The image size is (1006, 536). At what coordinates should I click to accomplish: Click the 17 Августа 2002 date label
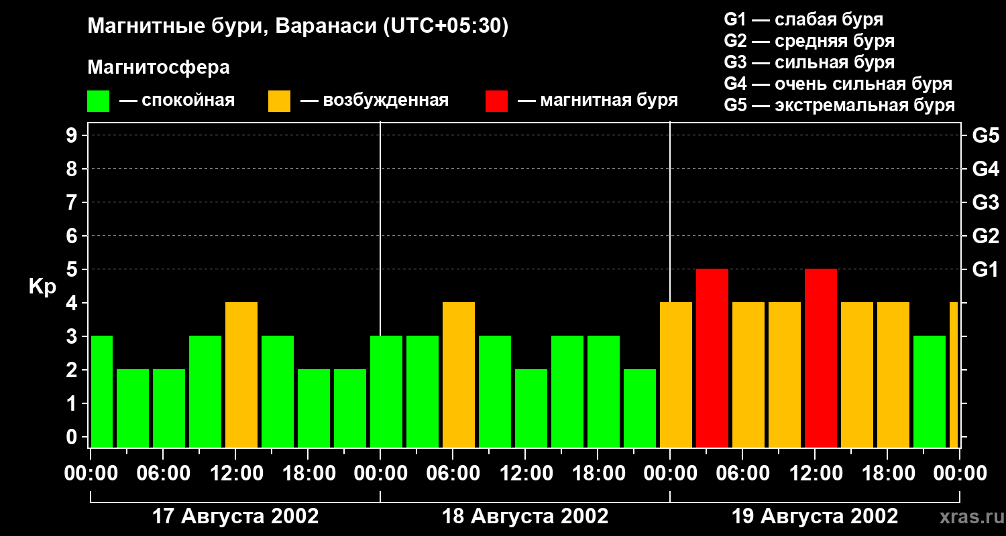[x=235, y=517]
